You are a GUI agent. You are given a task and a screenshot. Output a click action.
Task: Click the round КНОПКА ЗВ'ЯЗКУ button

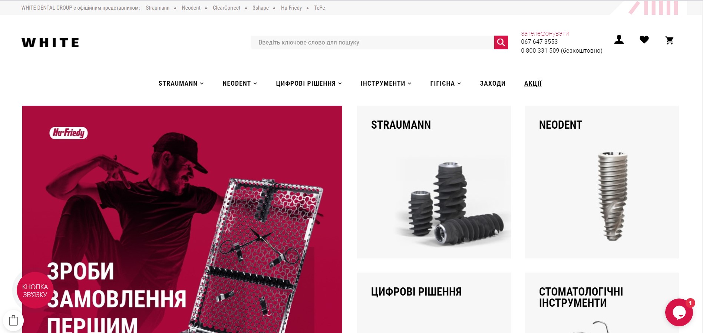pyautogui.click(x=35, y=290)
